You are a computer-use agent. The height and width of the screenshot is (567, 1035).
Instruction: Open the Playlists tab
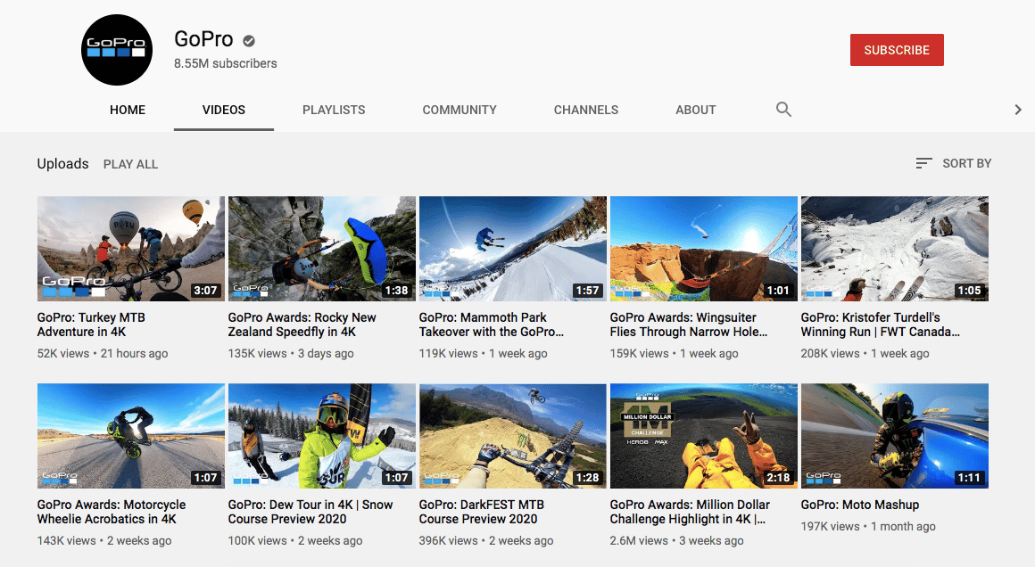pyautogui.click(x=334, y=110)
